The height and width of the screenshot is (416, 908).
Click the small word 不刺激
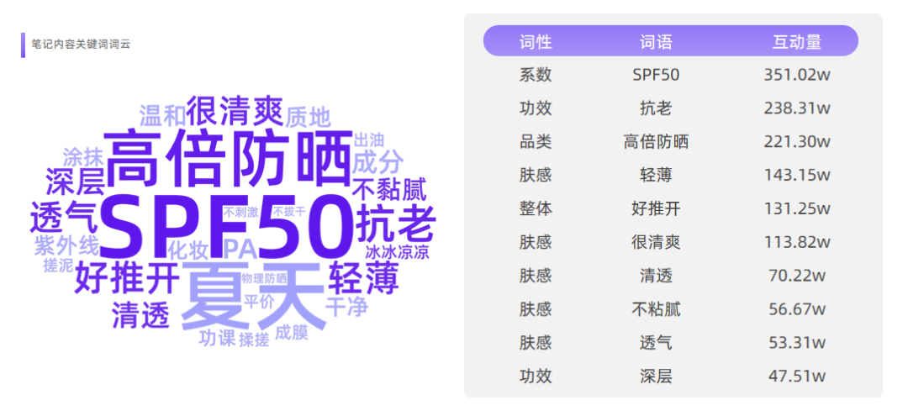pos(241,212)
